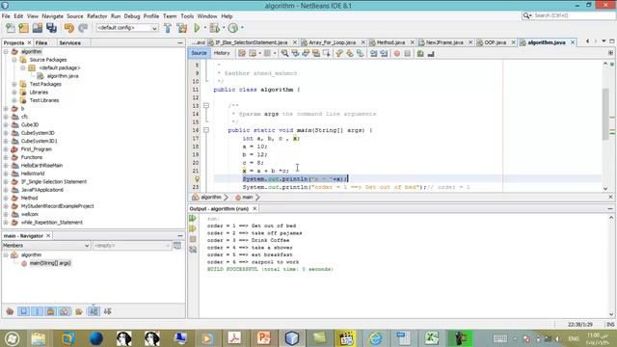Image resolution: width=617 pixels, height=347 pixels.
Task: Click the New File toolbar icon
Action: click(11, 28)
